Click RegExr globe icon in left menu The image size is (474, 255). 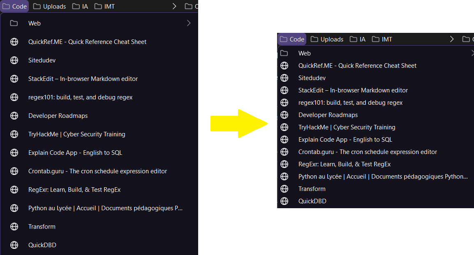[x=14, y=190]
